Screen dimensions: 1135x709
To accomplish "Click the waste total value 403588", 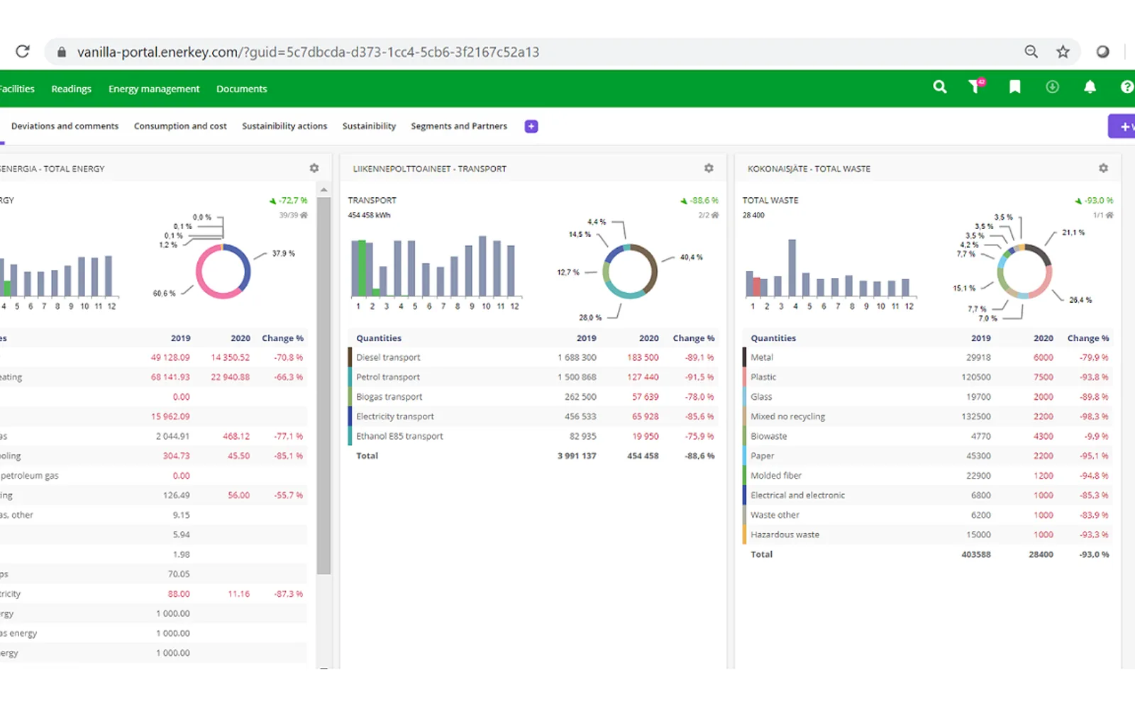I will [976, 554].
